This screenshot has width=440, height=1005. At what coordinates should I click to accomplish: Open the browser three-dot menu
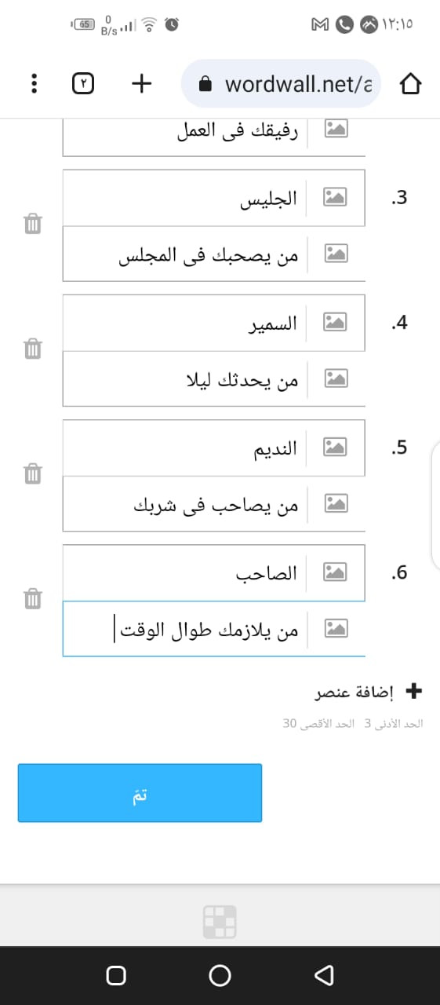(x=33, y=83)
